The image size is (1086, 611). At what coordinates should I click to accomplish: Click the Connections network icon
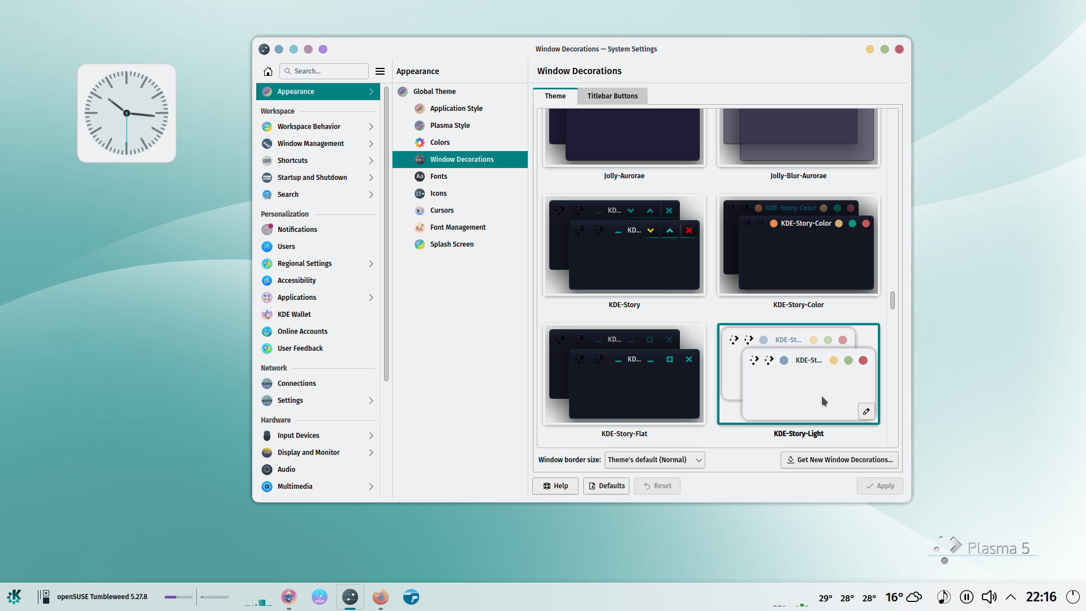click(x=267, y=384)
